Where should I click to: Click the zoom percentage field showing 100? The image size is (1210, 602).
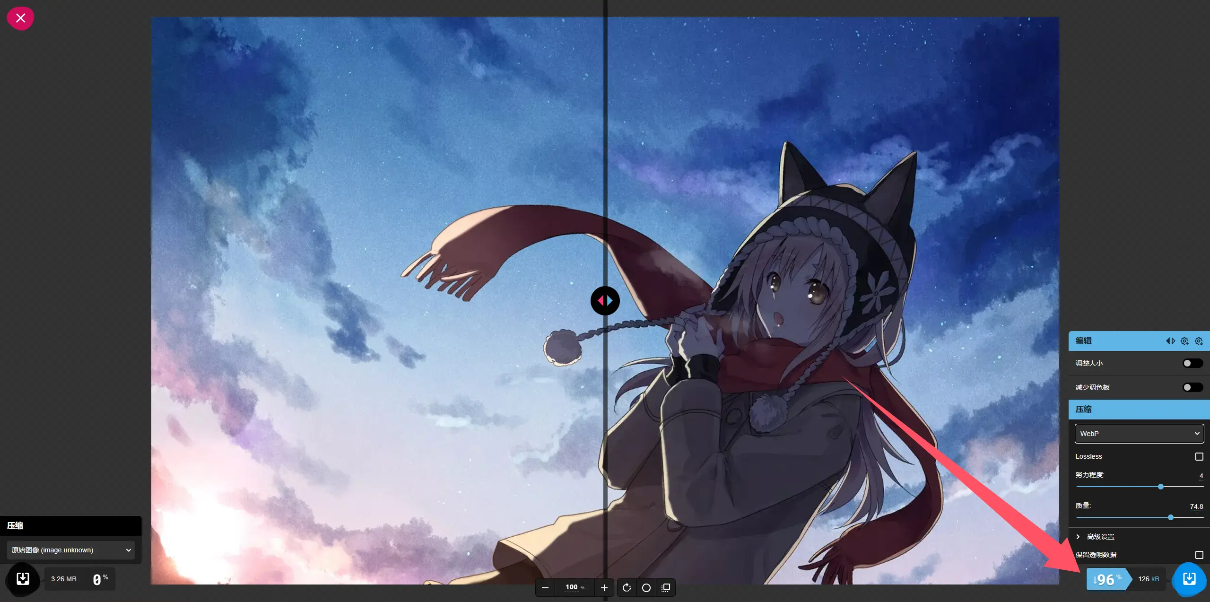(572, 587)
